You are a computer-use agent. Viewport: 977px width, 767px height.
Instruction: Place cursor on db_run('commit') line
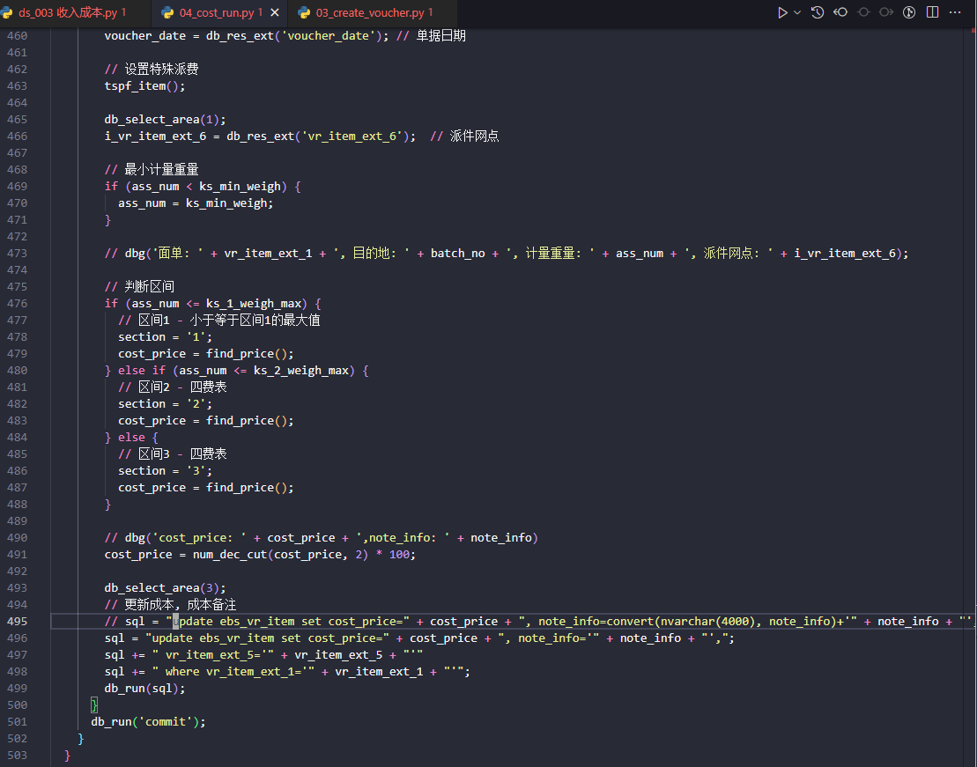point(147,722)
